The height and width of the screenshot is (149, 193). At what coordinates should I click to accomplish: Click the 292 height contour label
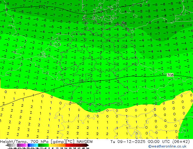[x=42, y=6]
